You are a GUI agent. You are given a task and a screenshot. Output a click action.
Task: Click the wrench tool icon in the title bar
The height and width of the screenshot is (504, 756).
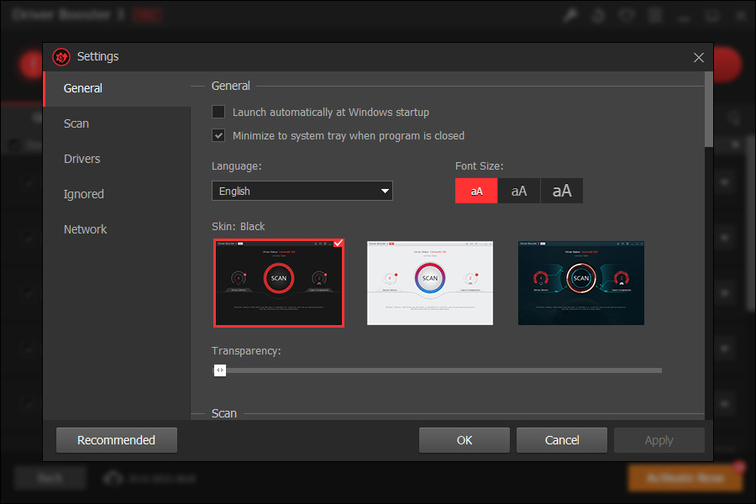point(570,14)
